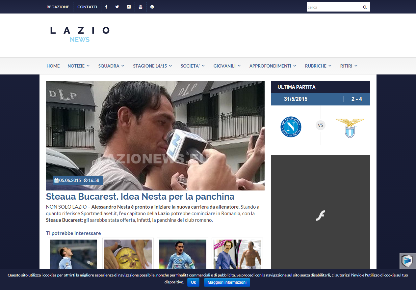
Task: Click the search magnifier icon
Action: [365, 7]
